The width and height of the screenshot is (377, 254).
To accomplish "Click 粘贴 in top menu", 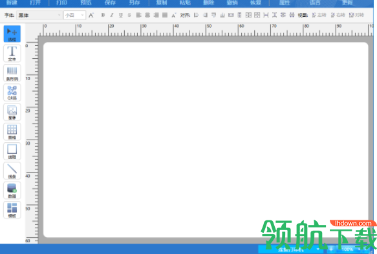I will tap(185, 3).
